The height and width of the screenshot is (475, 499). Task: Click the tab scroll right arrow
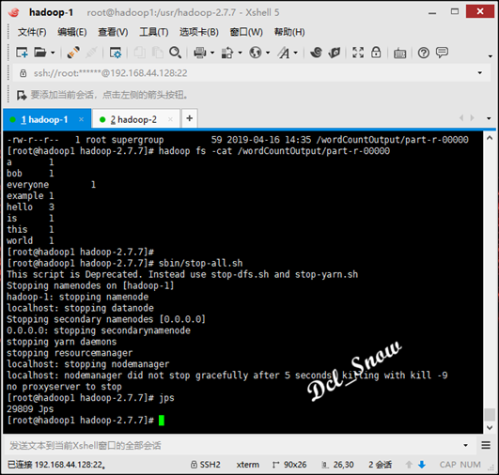pyautogui.click(x=473, y=118)
